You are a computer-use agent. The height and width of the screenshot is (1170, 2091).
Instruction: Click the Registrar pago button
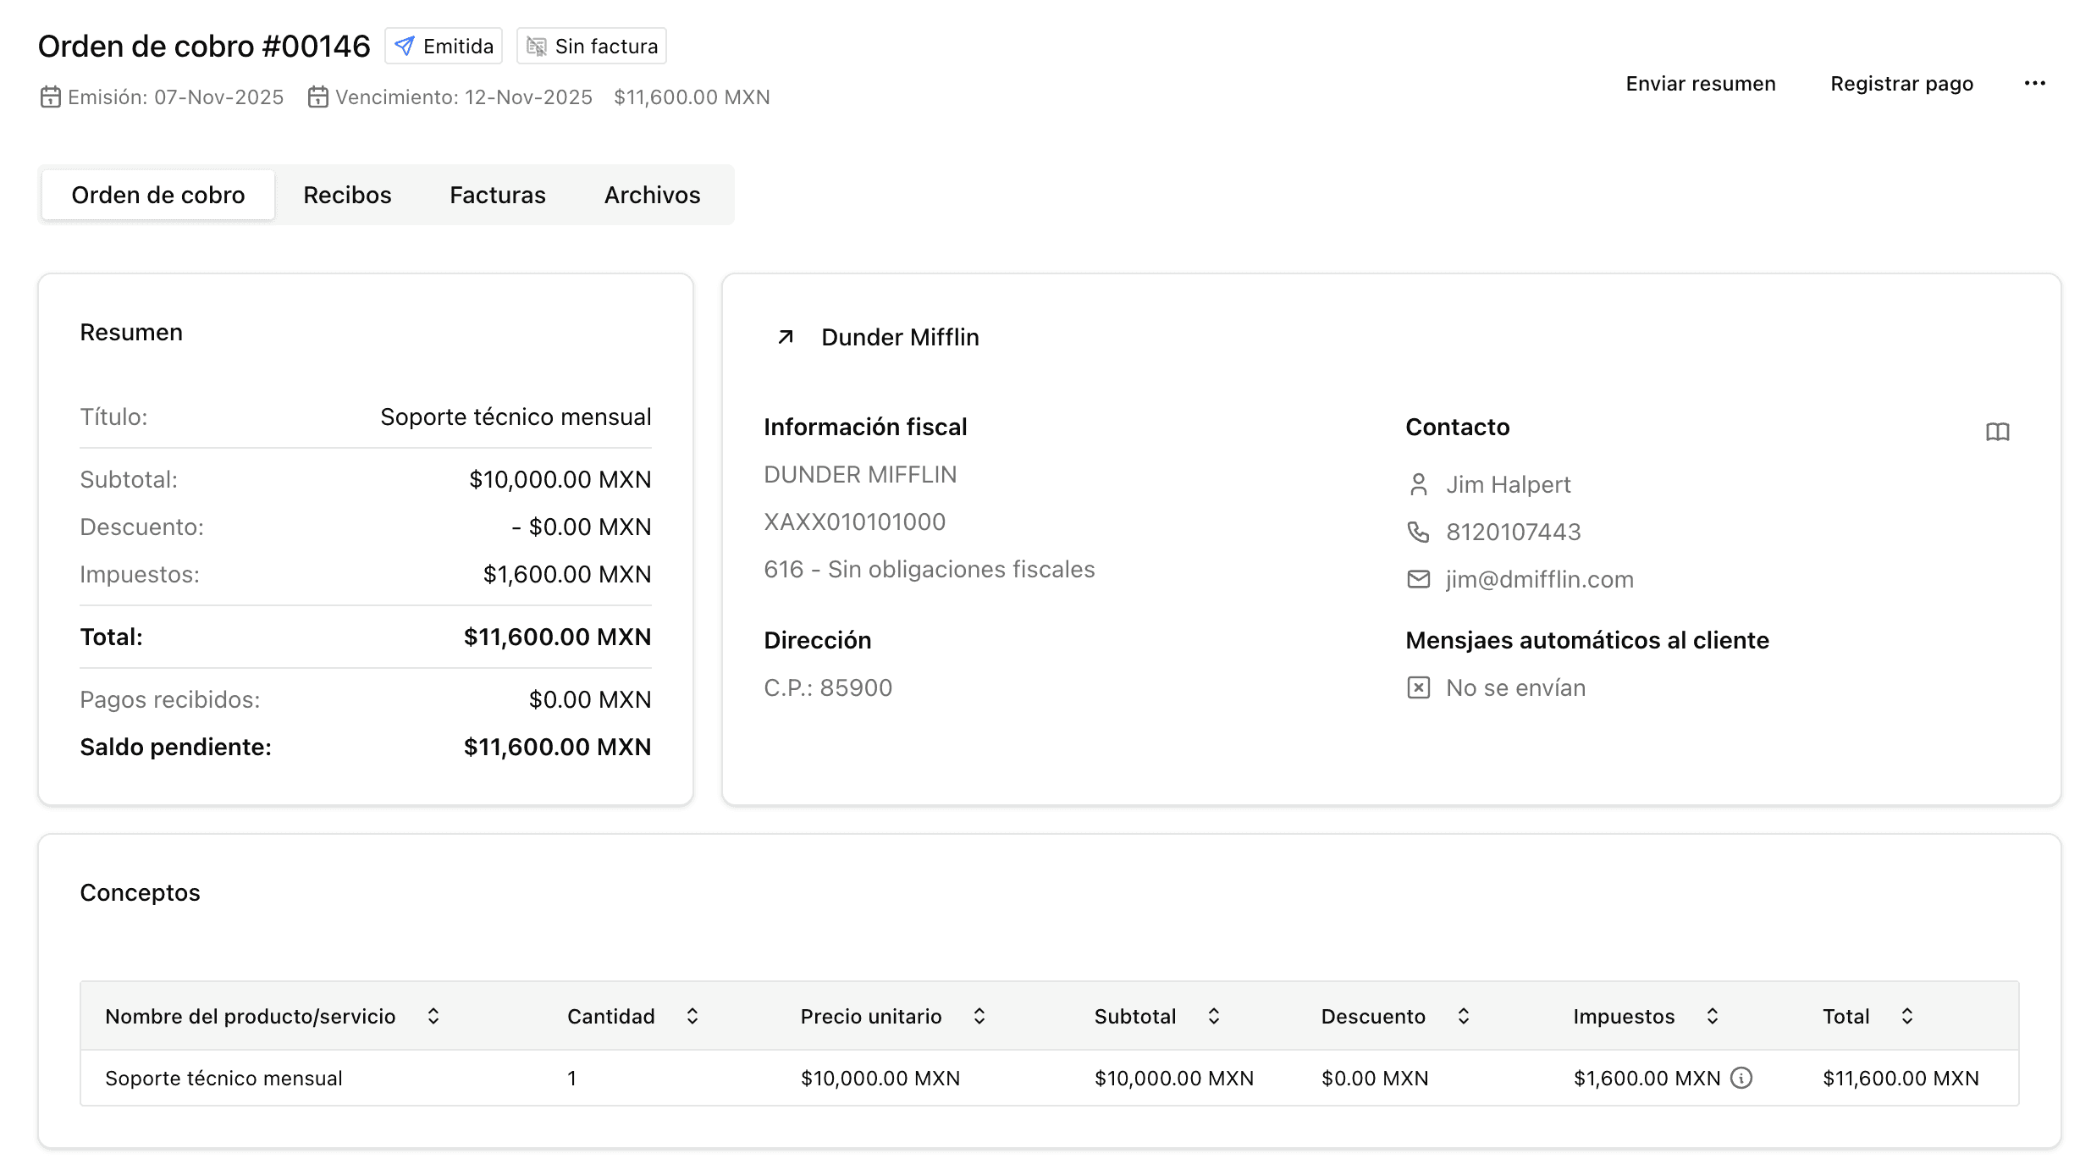(x=1901, y=83)
